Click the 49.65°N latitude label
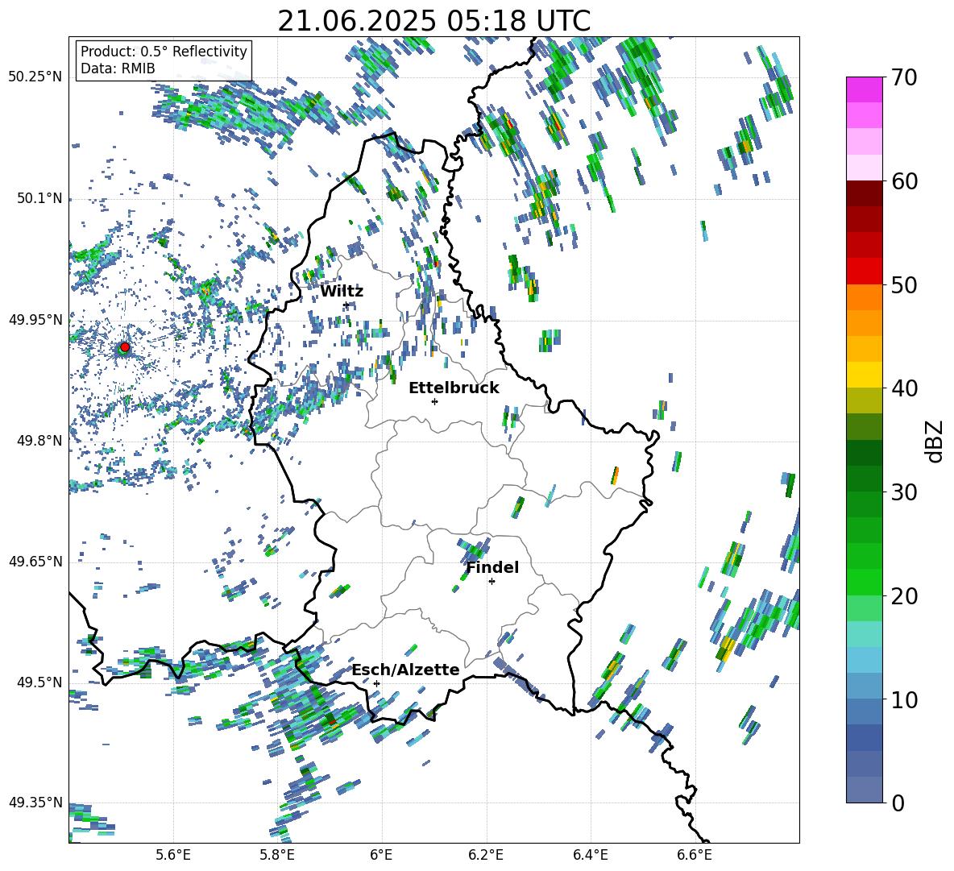The image size is (954, 871). pos(35,561)
